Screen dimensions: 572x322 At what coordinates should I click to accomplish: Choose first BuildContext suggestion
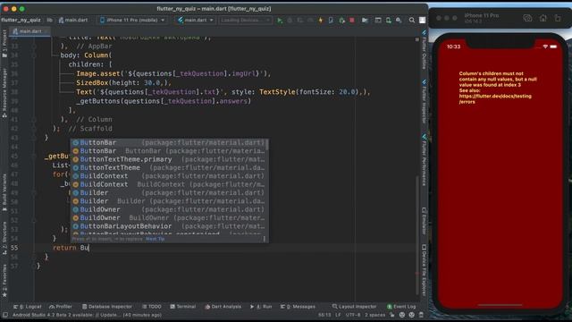point(169,176)
